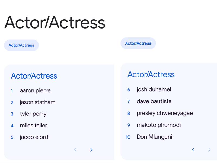The width and height of the screenshot is (217, 163).
Task: Open Actor/Actress title in the ranks 6-10 card
Action: (151, 74)
